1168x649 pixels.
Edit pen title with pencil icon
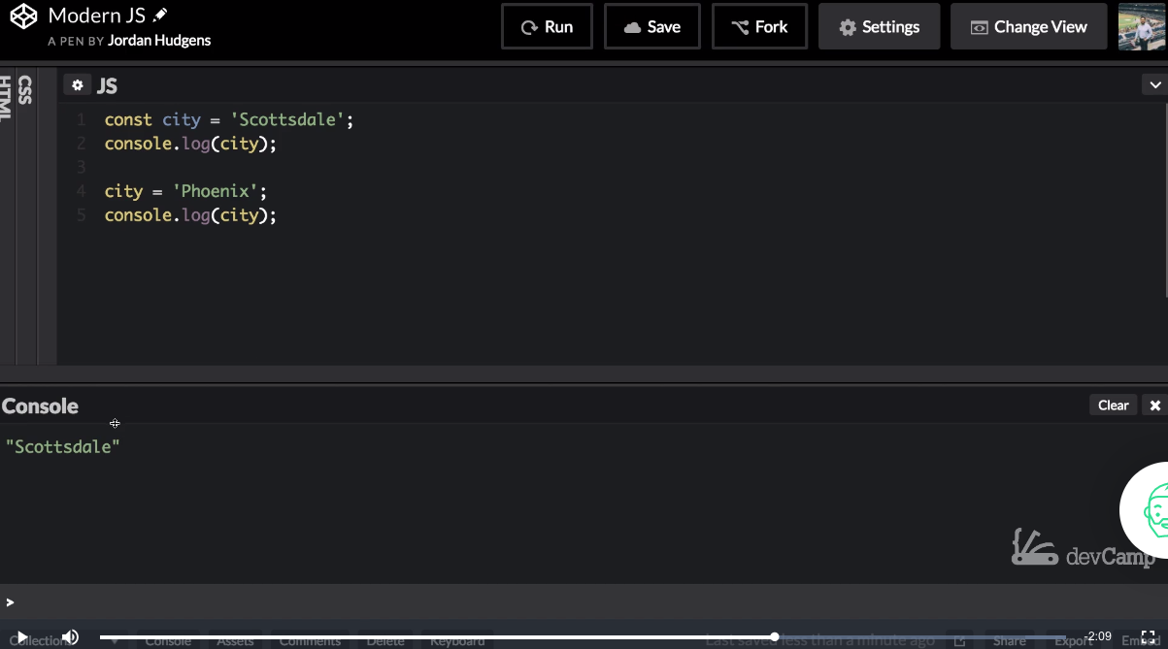(x=160, y=16)
